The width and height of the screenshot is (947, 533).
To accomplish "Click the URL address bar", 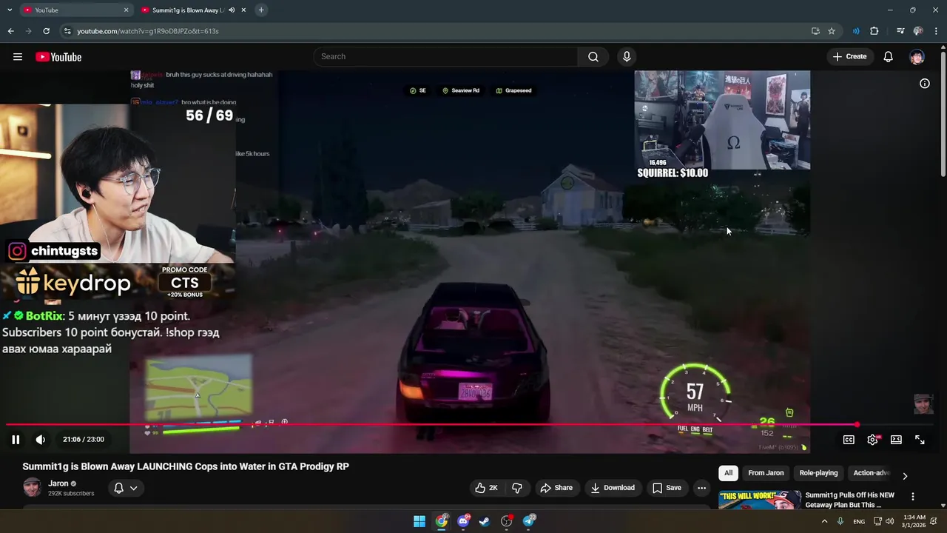I will pos(437,31).
